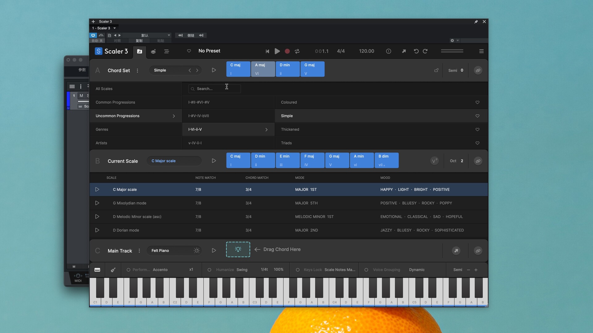Switch to guitar fretboard view
Screen dimensions: 593x333
pyautogui.click(x=113, y=270)
